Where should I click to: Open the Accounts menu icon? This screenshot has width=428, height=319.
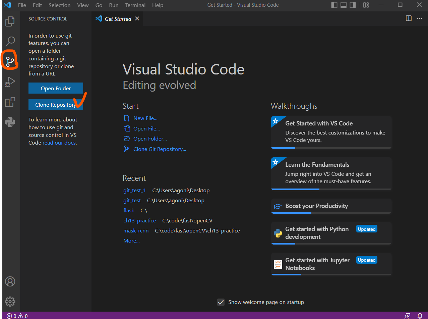point(10,281)
